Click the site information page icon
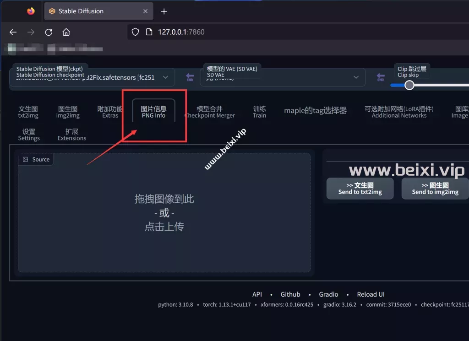Viewport: 469px width, 341px height. click(149, 32)
